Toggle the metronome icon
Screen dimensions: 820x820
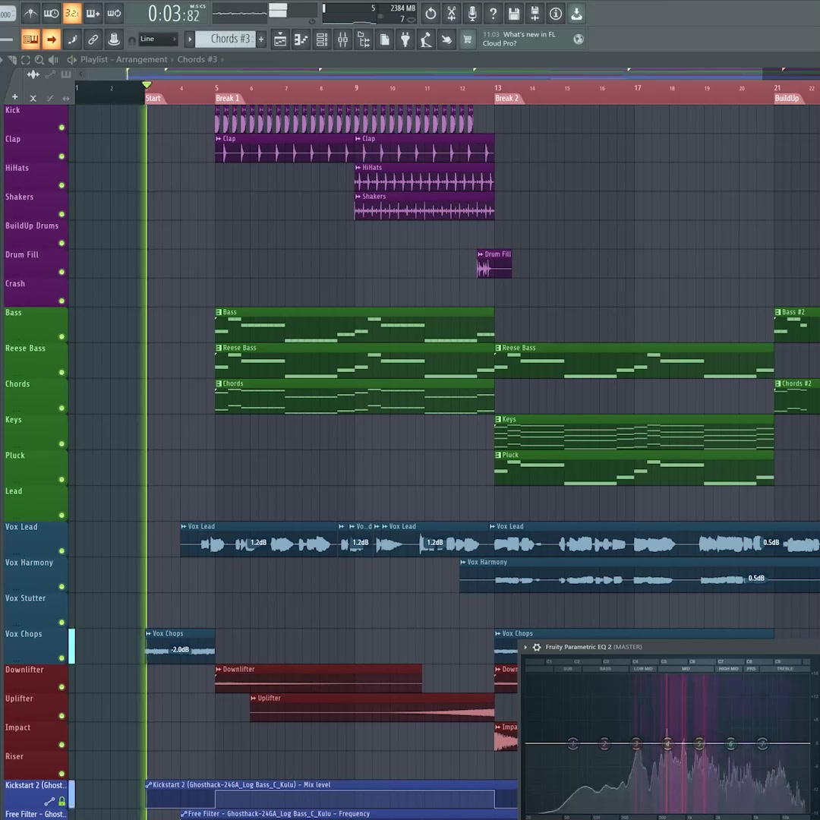click(30, 14)
